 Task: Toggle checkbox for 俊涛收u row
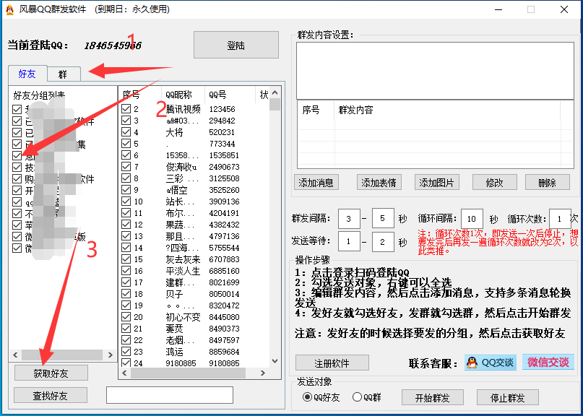tap(126, 166)
